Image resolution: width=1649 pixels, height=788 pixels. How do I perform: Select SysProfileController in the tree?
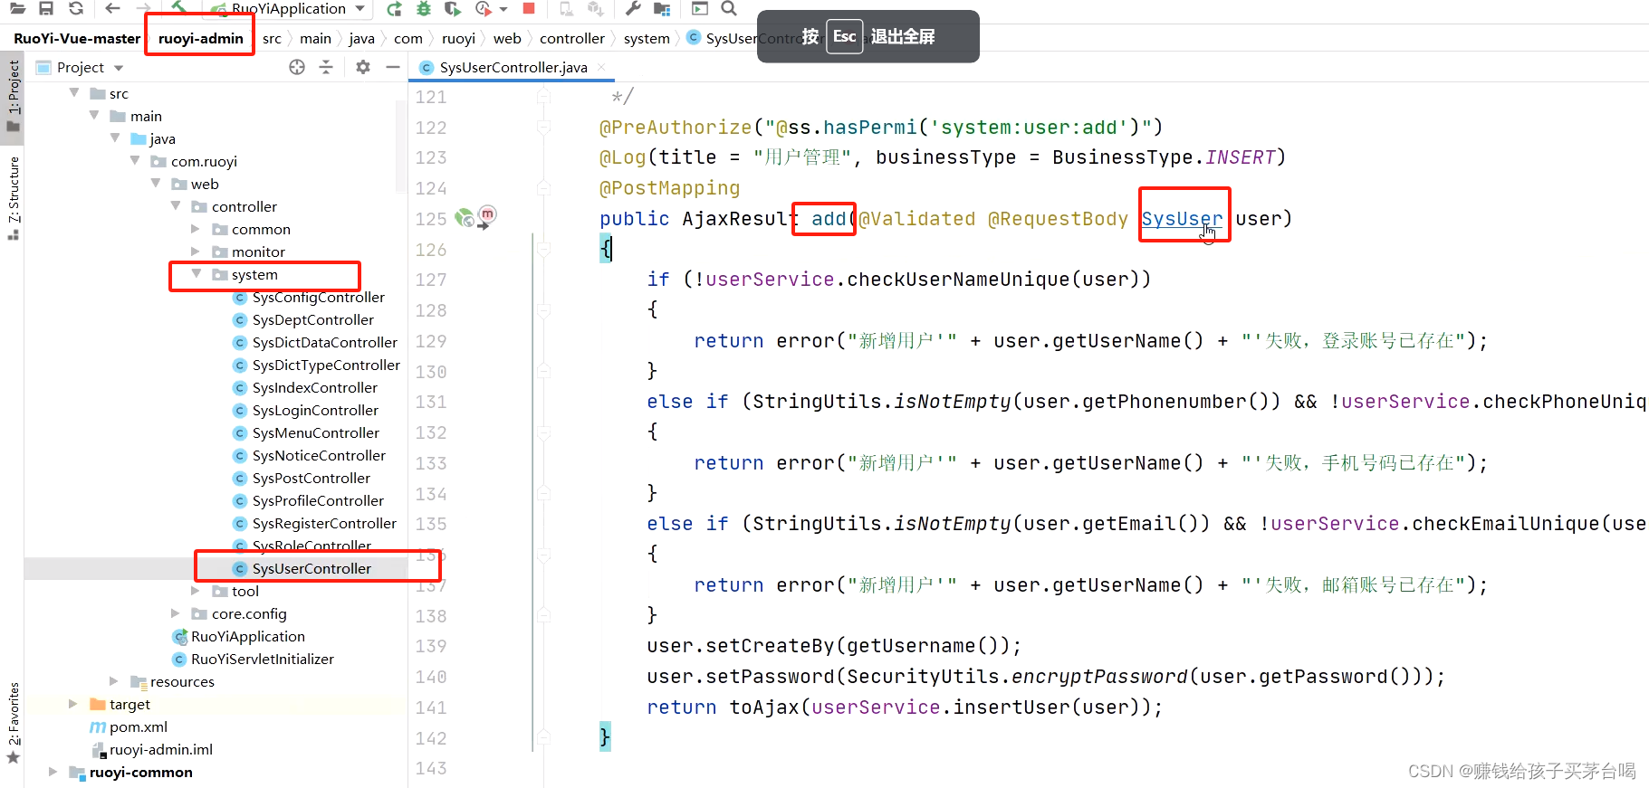tap(318, 500)
